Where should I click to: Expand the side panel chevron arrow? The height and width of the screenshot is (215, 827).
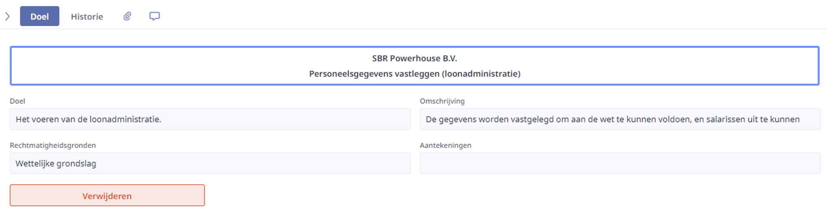7,16
